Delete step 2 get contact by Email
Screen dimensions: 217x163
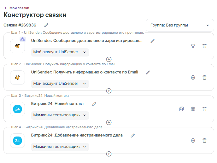[204, 78]
